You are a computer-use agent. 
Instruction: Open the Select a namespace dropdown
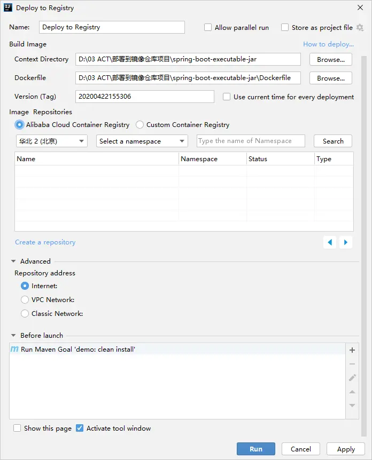click(142, 141)
